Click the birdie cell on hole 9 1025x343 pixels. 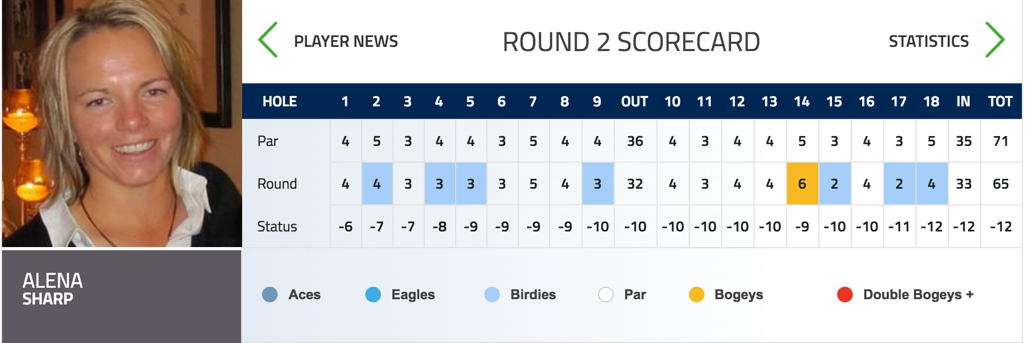click(598, 183)
